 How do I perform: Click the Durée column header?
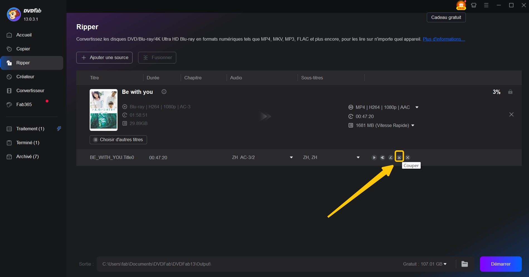click(153, 78)
